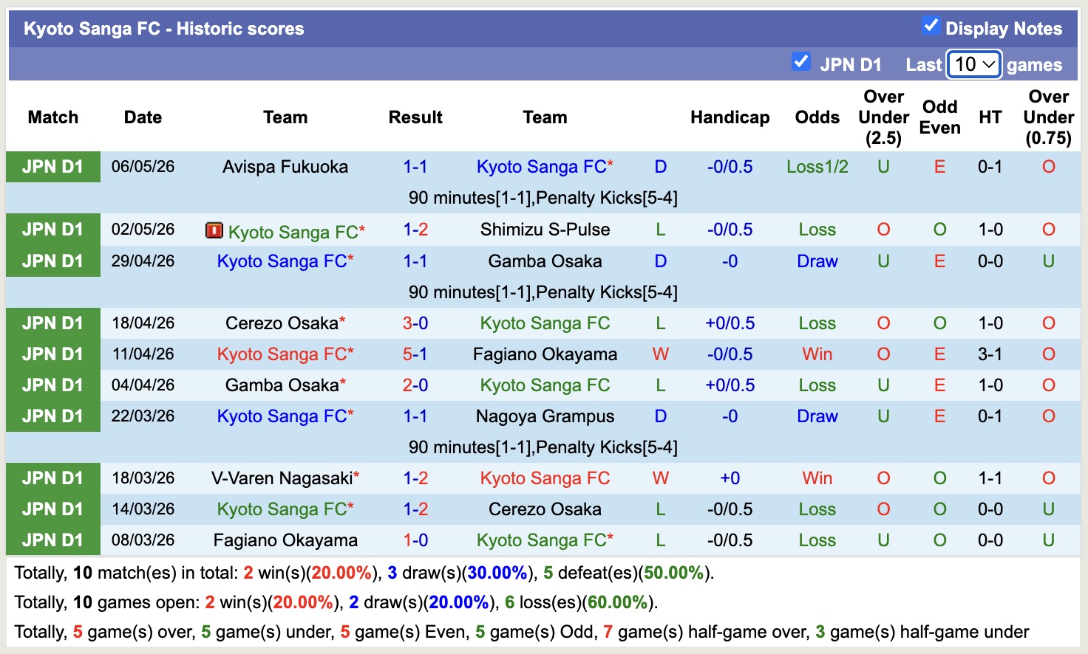Click JPN D1 league badge for 08/03/26

tap(52, 540)
